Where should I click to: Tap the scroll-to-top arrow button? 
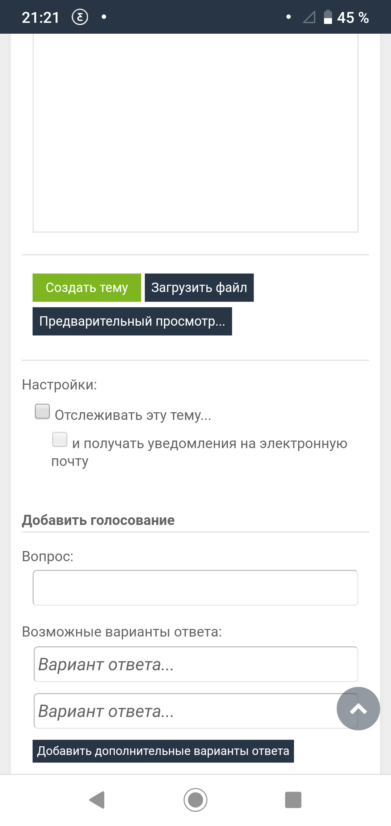[358, 708]
